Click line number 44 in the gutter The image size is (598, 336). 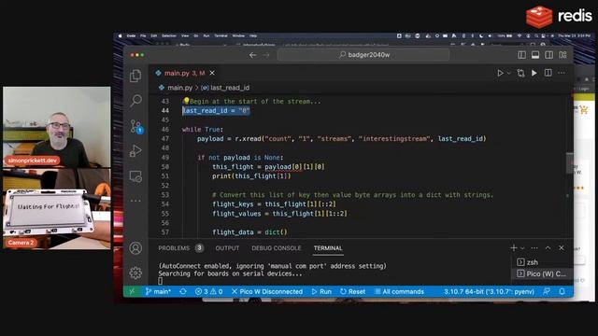click(165, 110)
